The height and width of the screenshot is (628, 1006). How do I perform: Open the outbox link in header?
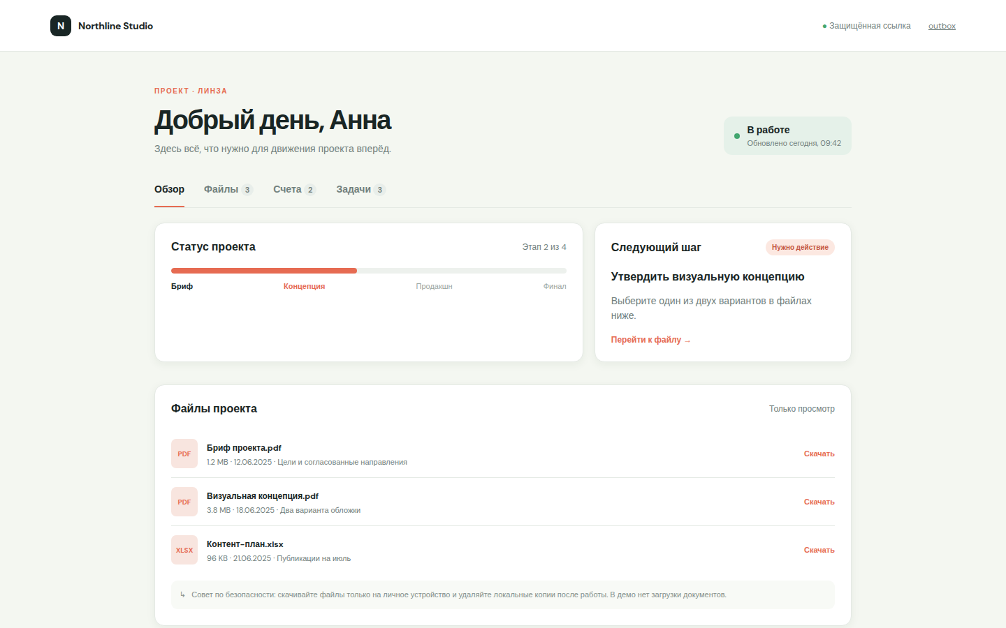[942, 26]
